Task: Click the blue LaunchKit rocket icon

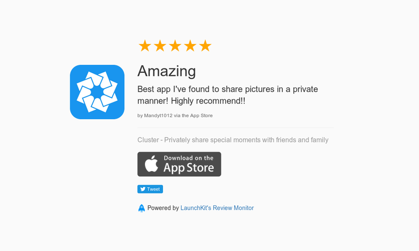Action: (x=141, y=208)
